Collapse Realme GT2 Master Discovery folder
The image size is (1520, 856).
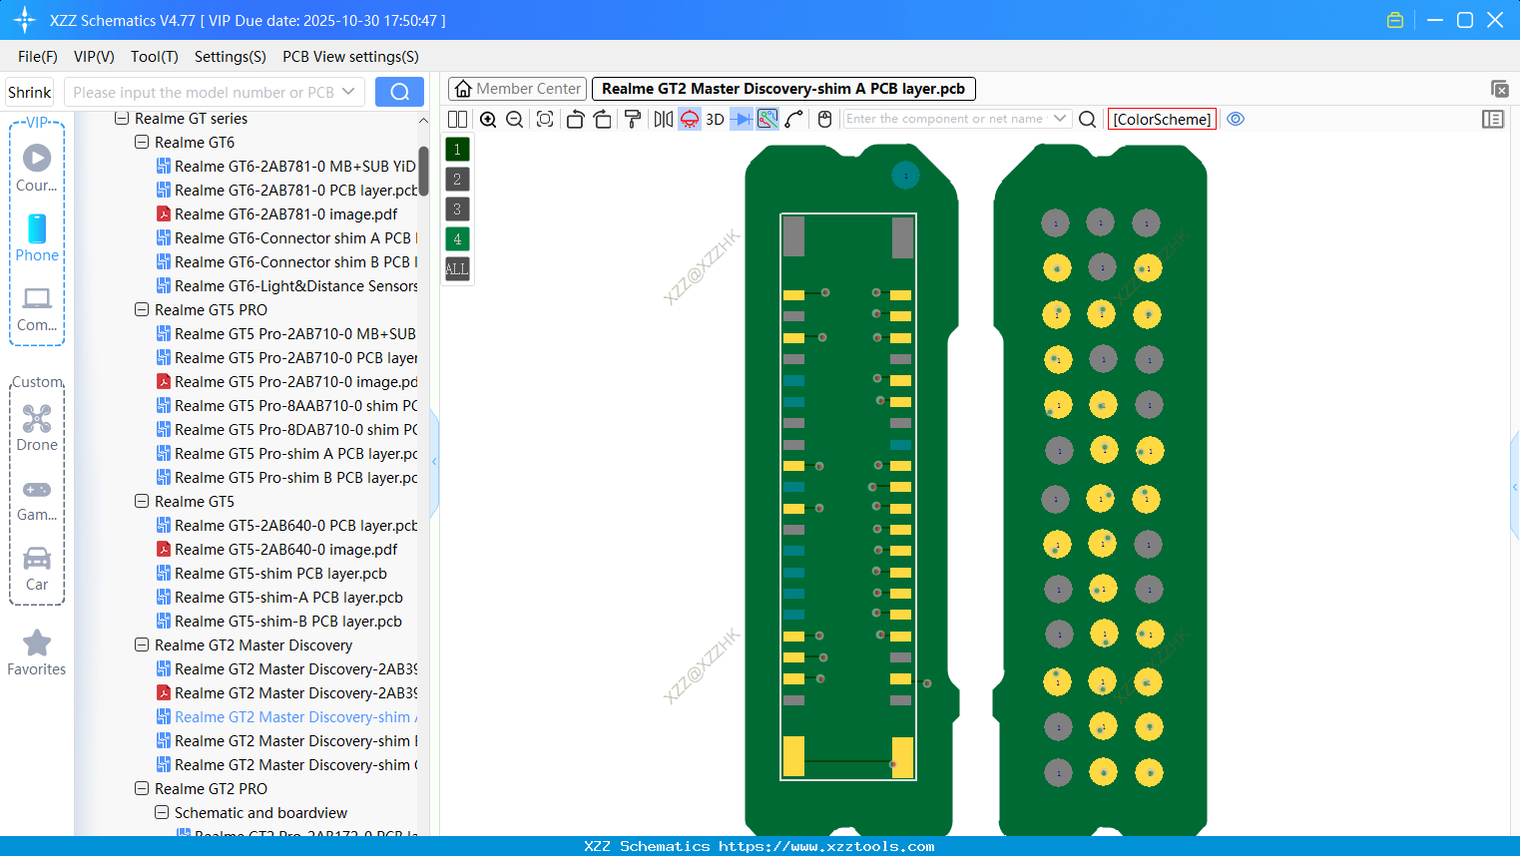pyautogui.click(x=142, y=645)
